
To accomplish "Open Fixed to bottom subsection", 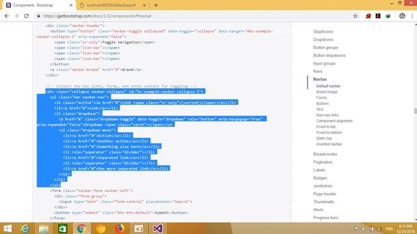I will [x=329, y=133].
